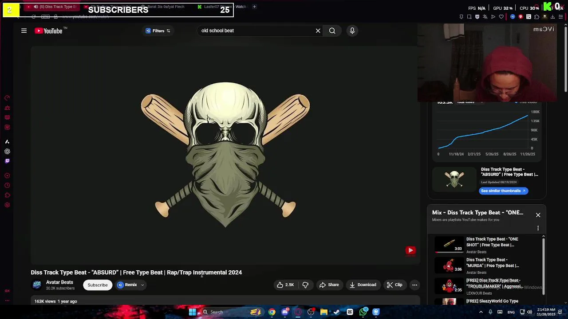Click the skull video player area

click(x=225, y=155)
